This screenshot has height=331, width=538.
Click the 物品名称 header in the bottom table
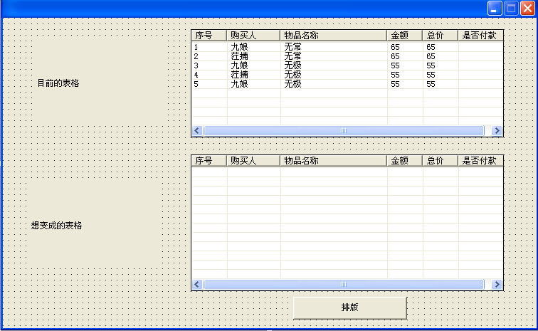pyautogui.click(x=334, y=161)
